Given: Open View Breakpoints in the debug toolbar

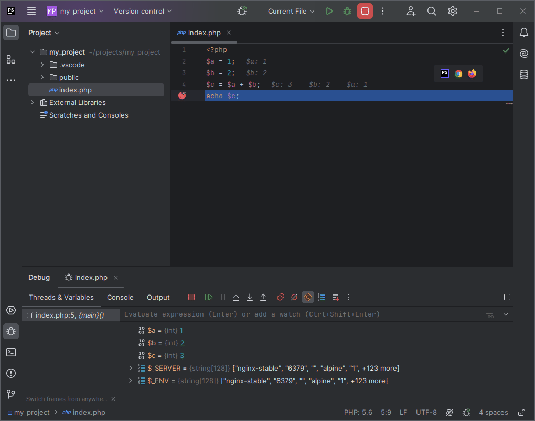Looking at the screenshot, I should (x=281, y=297).
